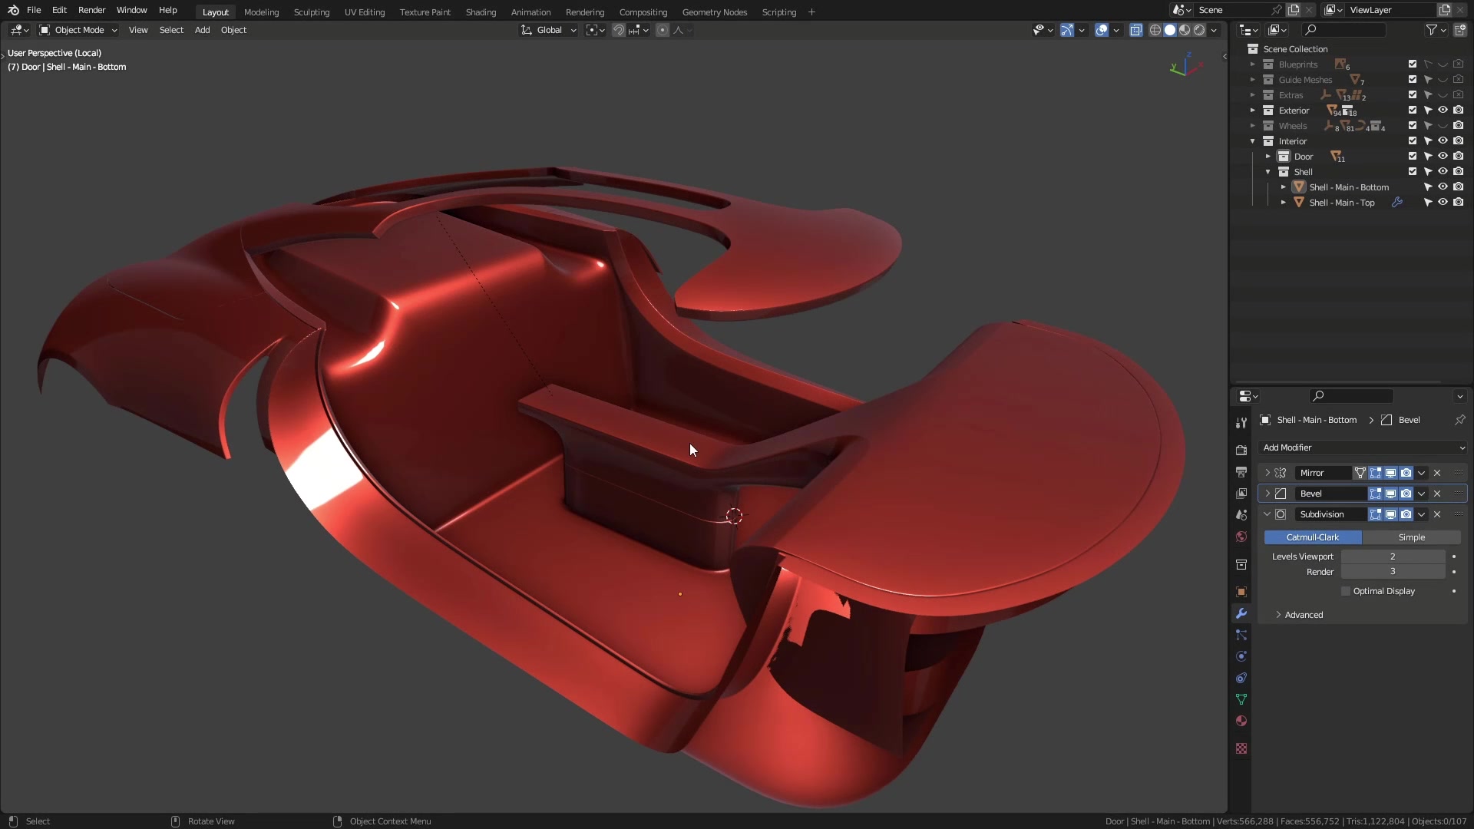
Task: Switch viewport to wireframe shading
Action: tap(1155, 30)
